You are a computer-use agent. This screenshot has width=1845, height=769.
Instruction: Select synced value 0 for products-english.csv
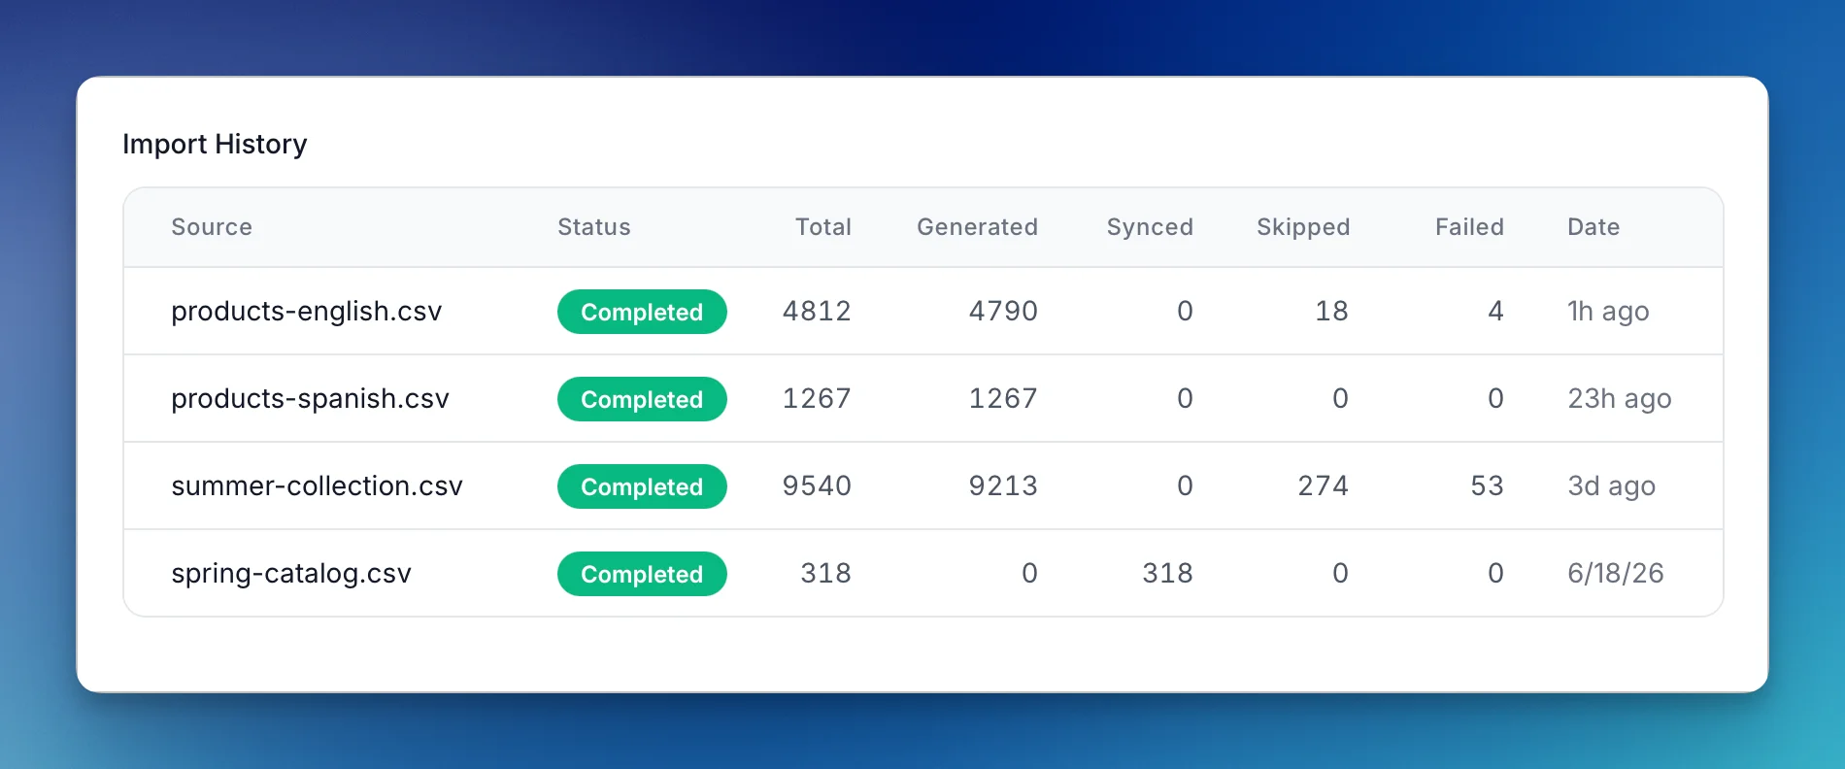click(1185, 311)
